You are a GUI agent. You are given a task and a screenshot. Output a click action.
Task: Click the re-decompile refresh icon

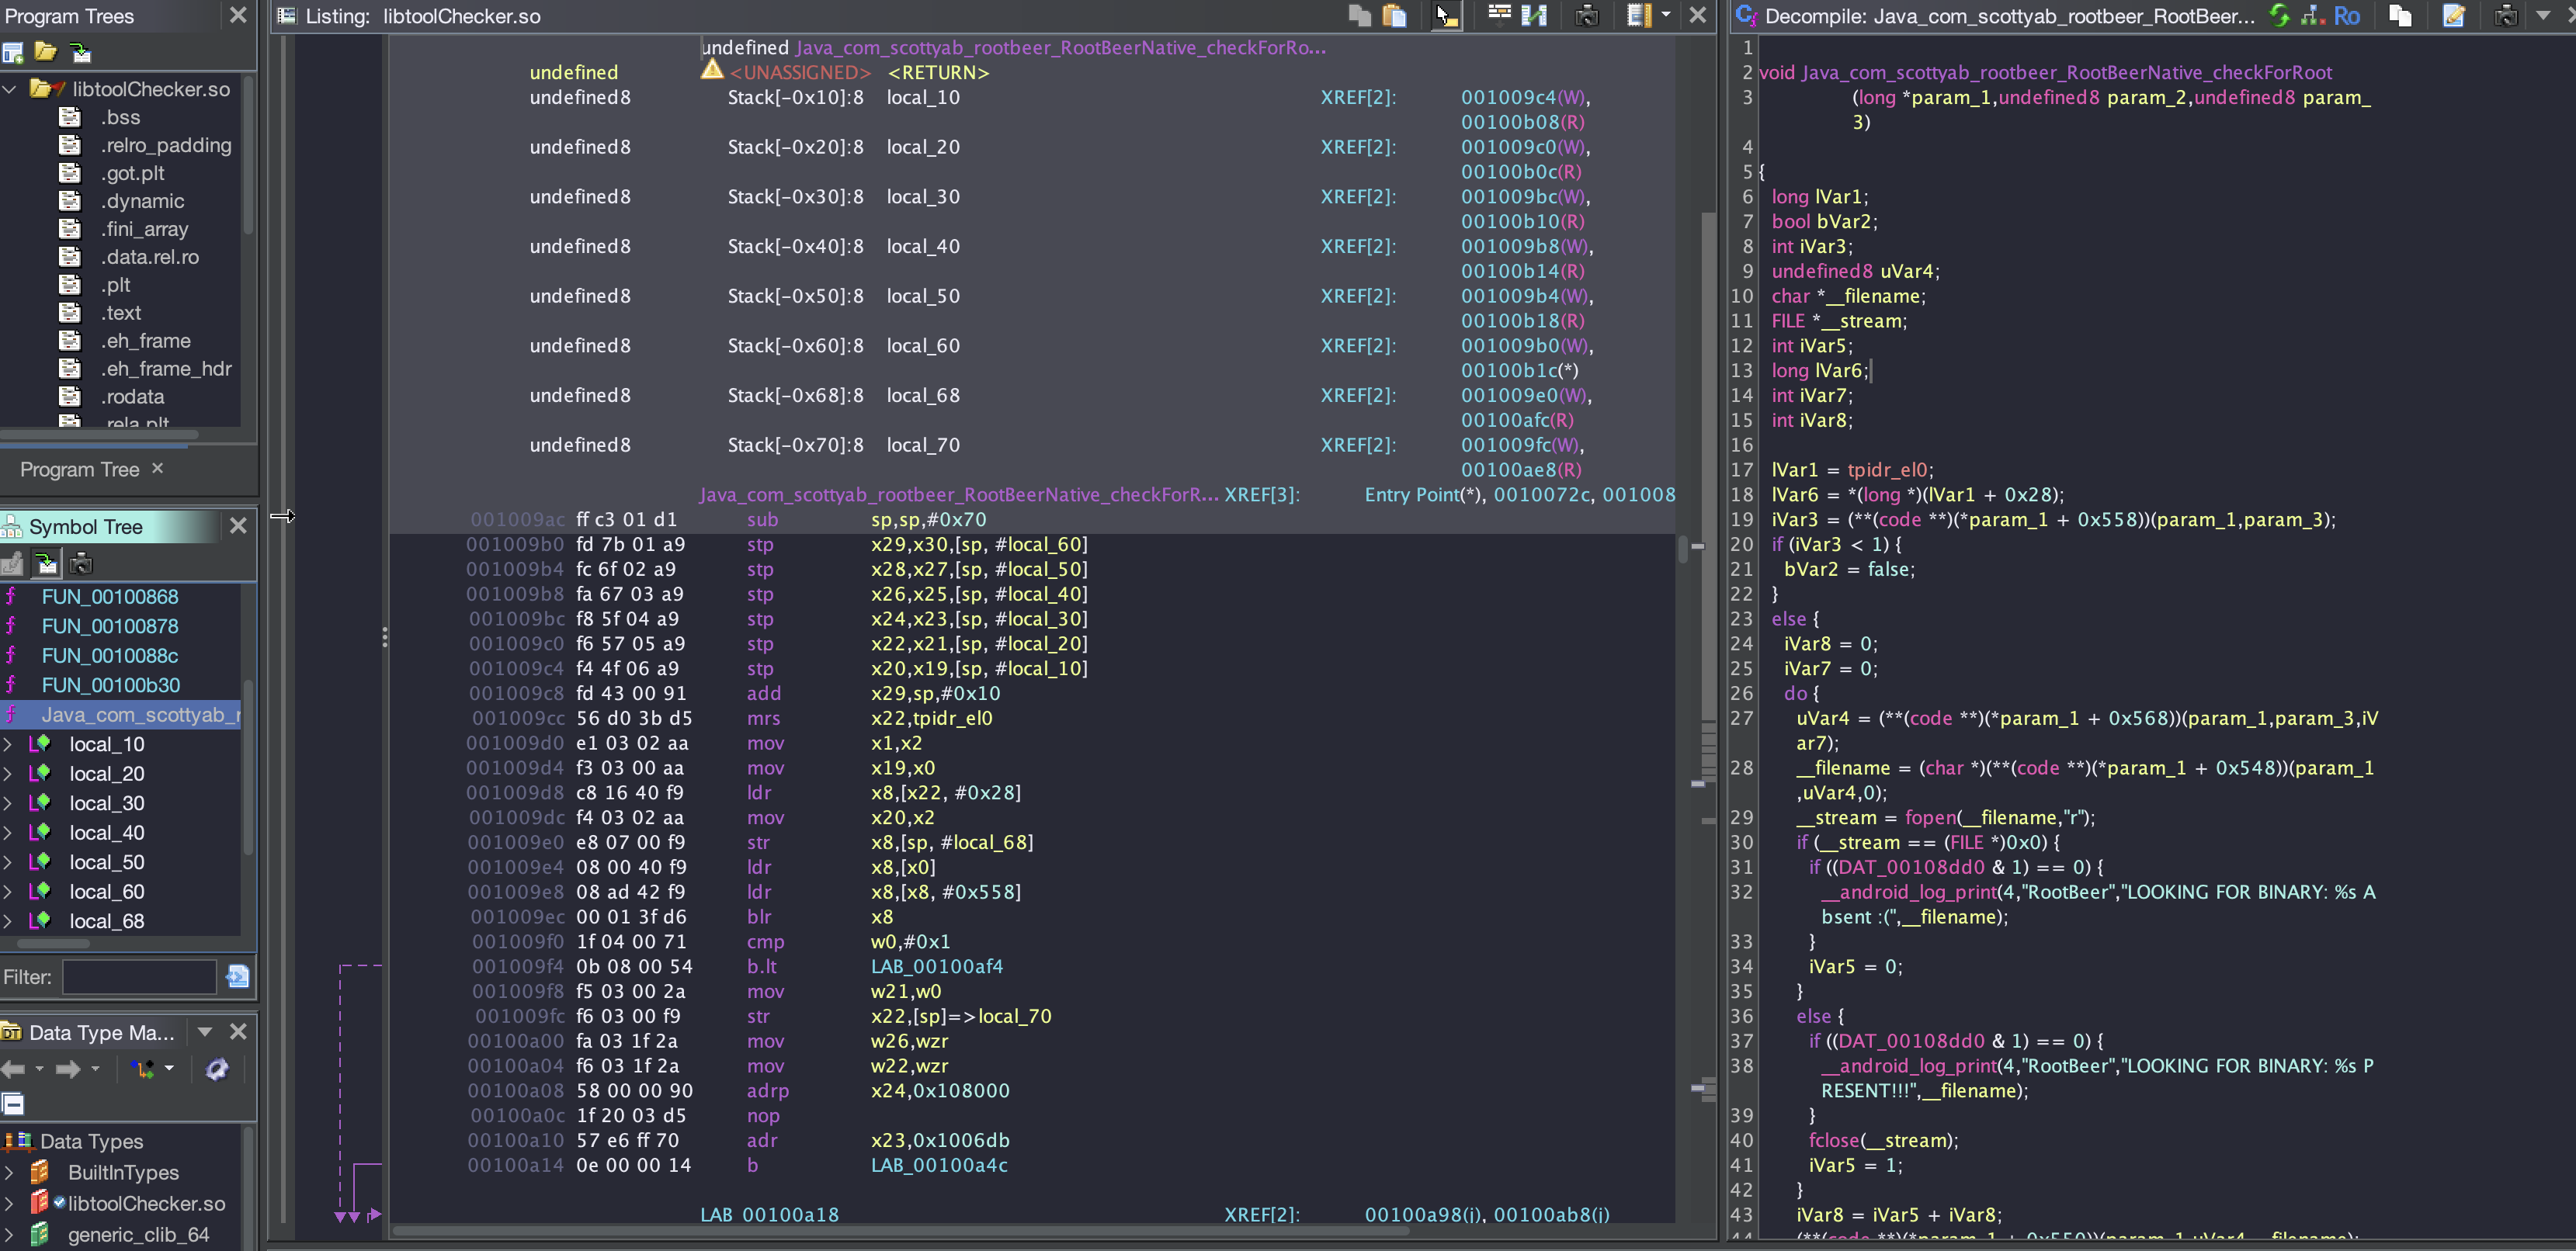[2279, 15]
